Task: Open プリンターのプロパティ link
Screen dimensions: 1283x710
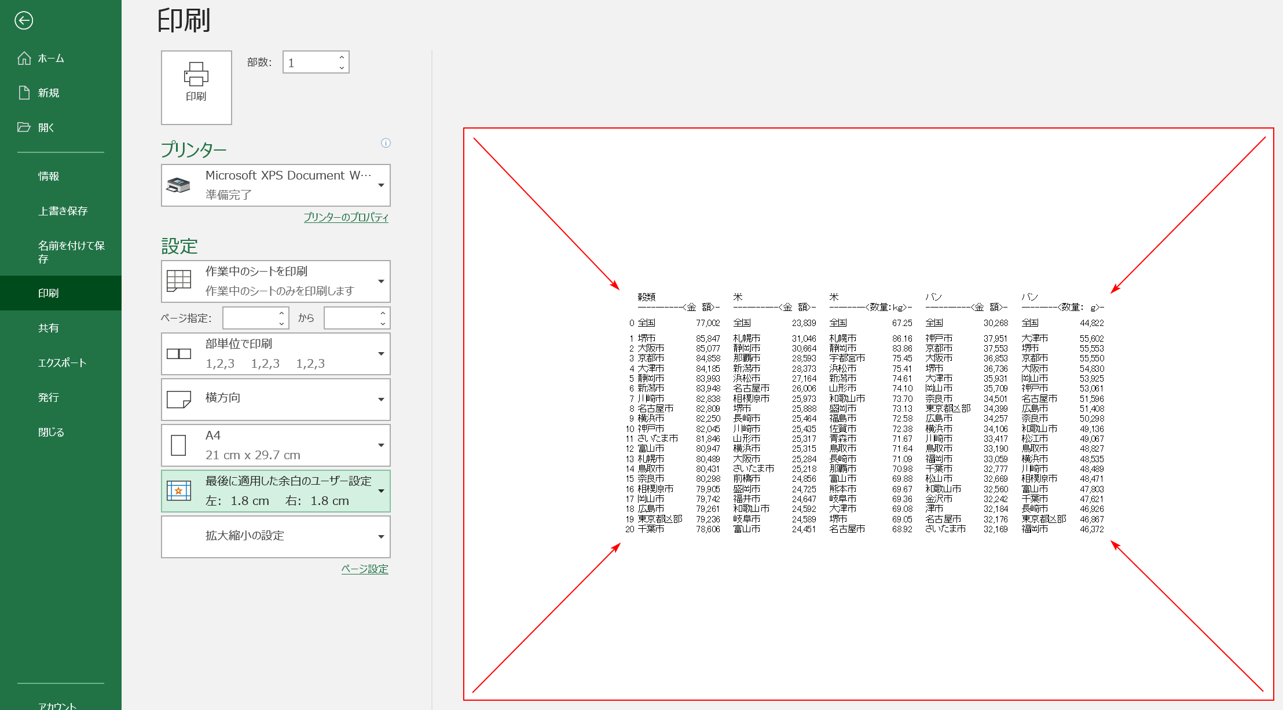Action: click(346, 217)
